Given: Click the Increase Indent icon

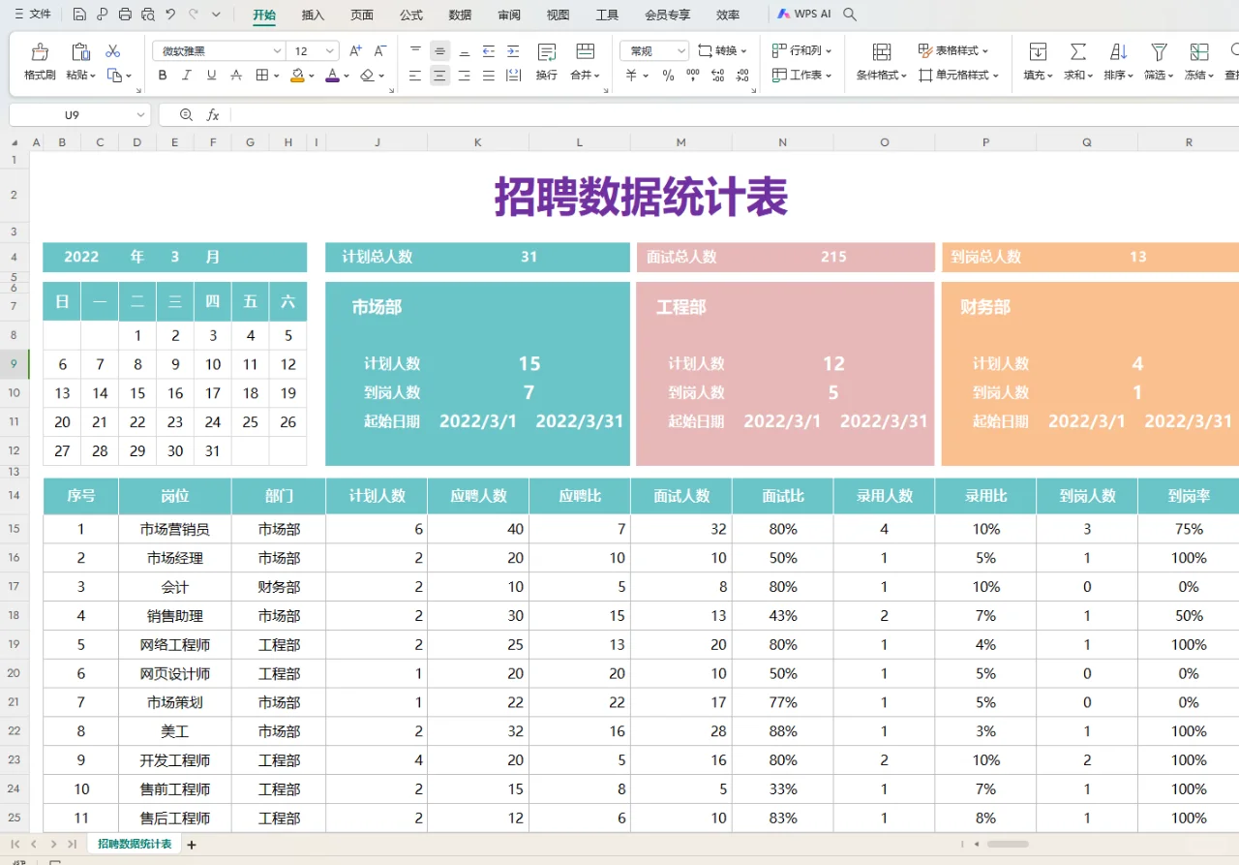Looking at the screenshot, I should tap(513, 51).
